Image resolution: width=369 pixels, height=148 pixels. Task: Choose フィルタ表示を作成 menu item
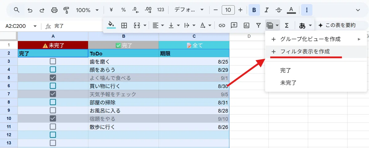click(316, 52)
